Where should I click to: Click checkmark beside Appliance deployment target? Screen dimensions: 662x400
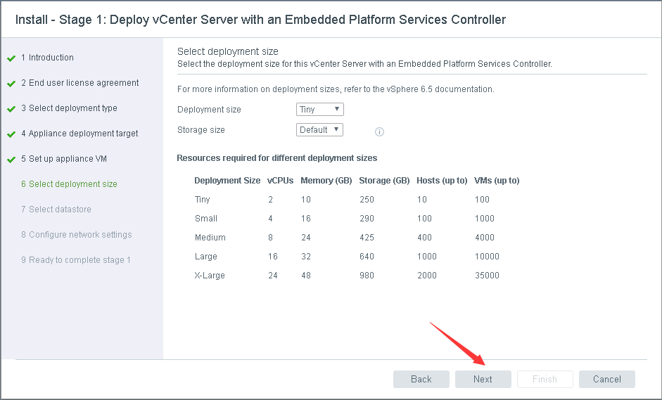pos(11,134)
